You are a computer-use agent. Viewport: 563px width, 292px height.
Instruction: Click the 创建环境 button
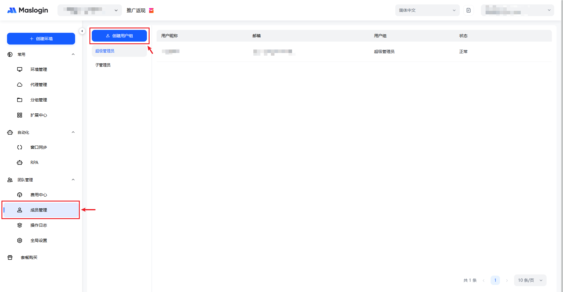point(41,39)
